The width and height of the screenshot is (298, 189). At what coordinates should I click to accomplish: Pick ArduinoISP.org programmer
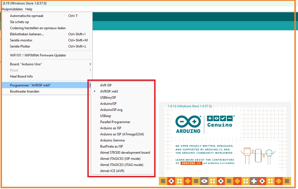(x=123, y=110)
